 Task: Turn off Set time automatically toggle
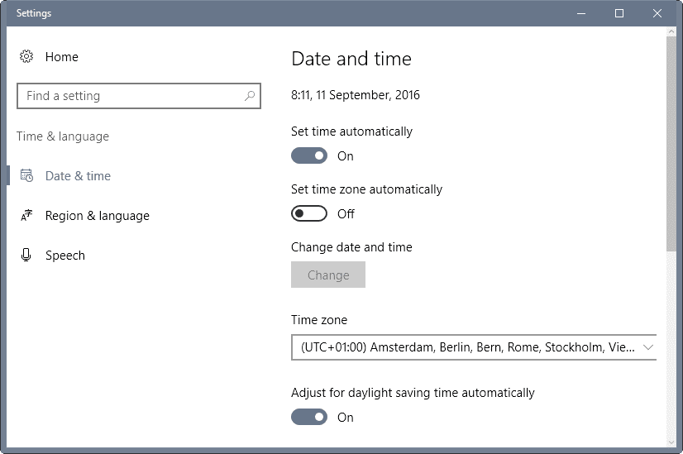click(308, 155)
